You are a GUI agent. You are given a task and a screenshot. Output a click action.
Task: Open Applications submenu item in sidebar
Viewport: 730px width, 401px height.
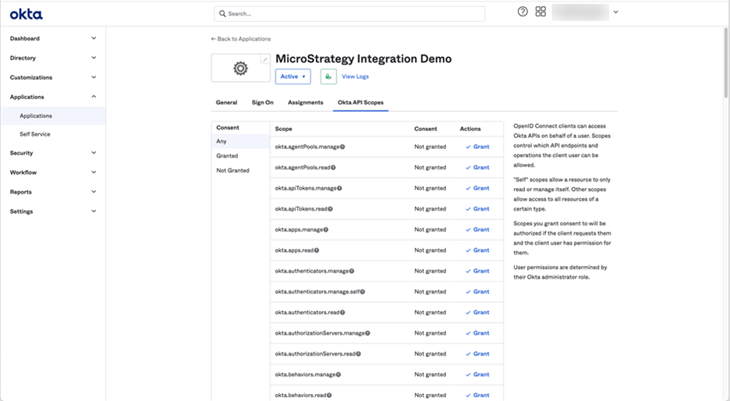pyautogui.click(x=54, y=115)
